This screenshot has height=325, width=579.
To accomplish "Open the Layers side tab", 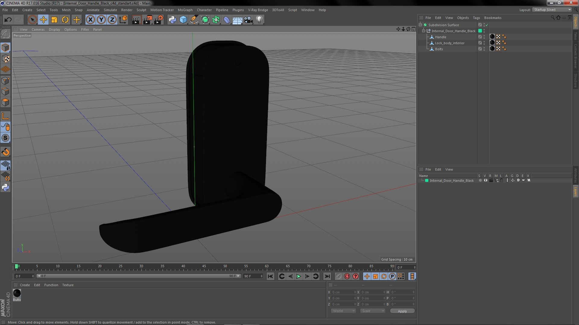I will (575, 191).
